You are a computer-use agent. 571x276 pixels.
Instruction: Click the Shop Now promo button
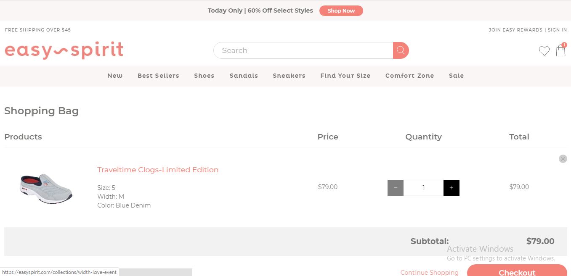(341, 11)
